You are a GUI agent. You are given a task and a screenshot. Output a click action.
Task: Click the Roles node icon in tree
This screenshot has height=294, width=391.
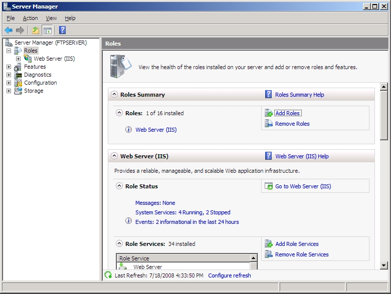18,51
